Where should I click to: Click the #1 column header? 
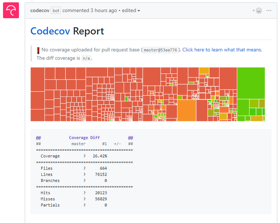[x=105, y=144]
